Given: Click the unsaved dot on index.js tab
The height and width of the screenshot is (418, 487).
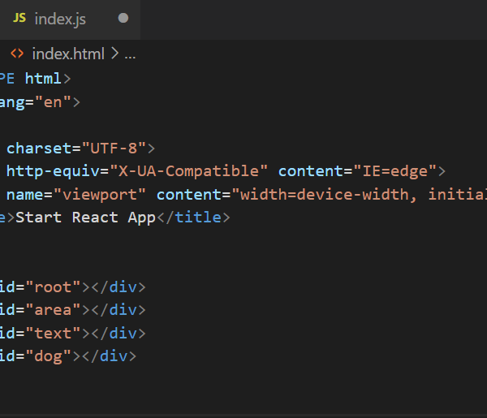Looking at the screenshot, I should 123,18.
